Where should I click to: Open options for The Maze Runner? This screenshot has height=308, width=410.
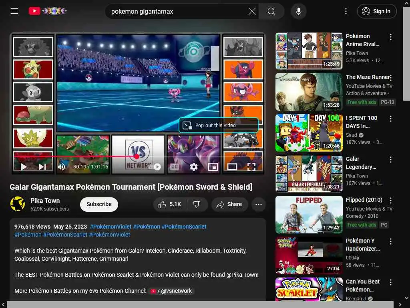pyautogui.click(x=391, y=78)
